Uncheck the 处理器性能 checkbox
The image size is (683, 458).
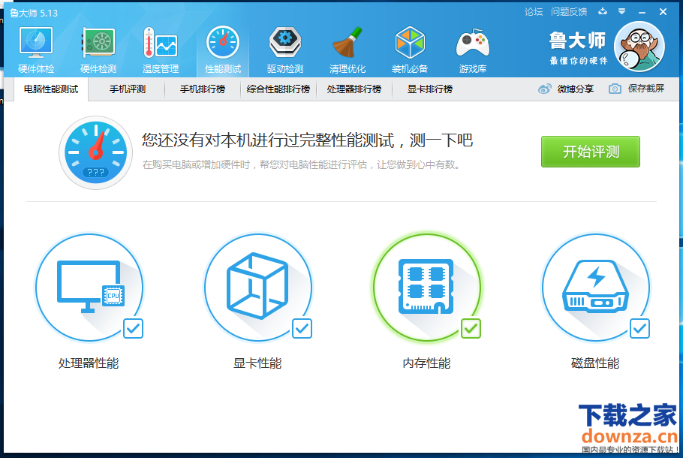(x=134, y=329)
